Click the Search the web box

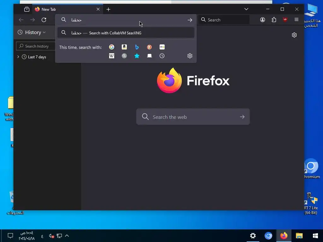tap(193, 117)
